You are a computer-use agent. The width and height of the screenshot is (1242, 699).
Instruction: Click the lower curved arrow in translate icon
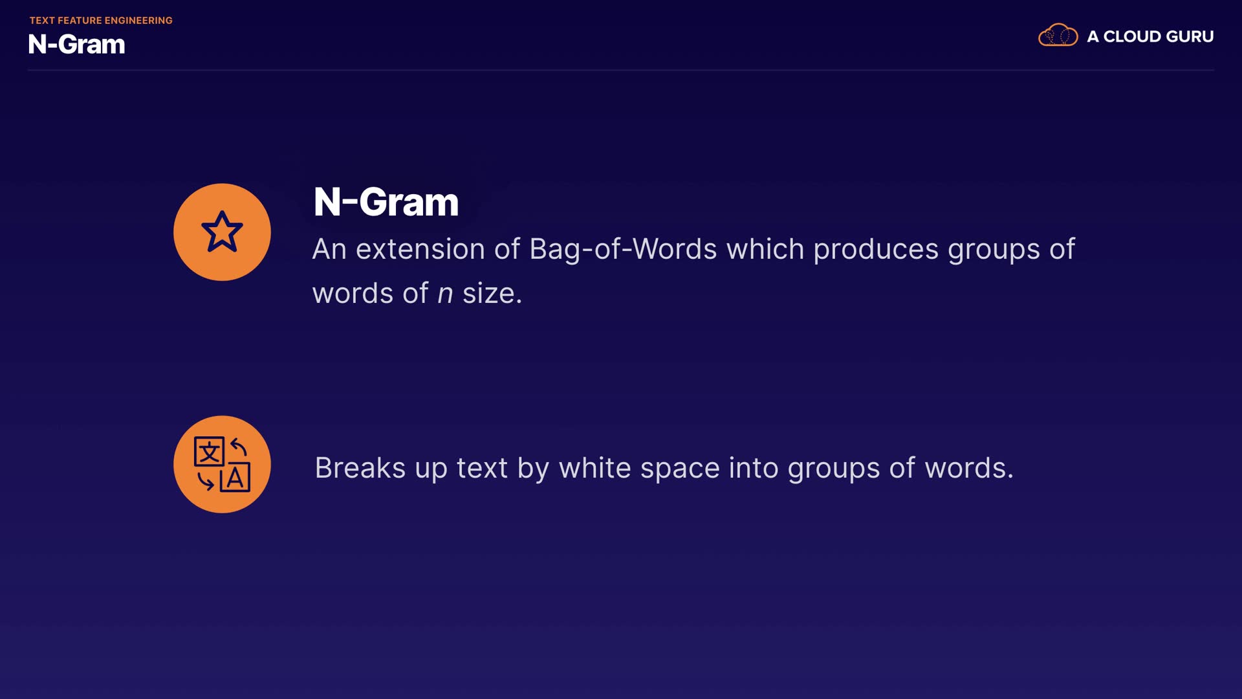click(206, 482)
